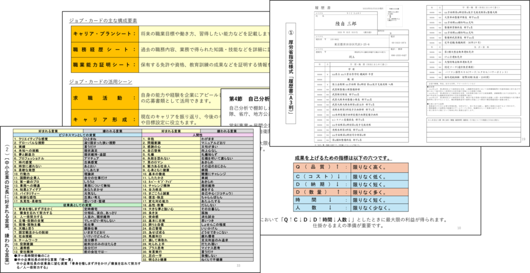This screenshot has height=273, width=530.
Task: Select the value 限りなく高く。
Action: 370,167
